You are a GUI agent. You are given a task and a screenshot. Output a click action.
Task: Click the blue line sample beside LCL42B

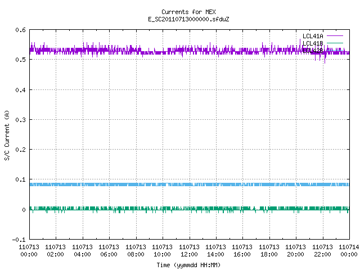(335, 50)
